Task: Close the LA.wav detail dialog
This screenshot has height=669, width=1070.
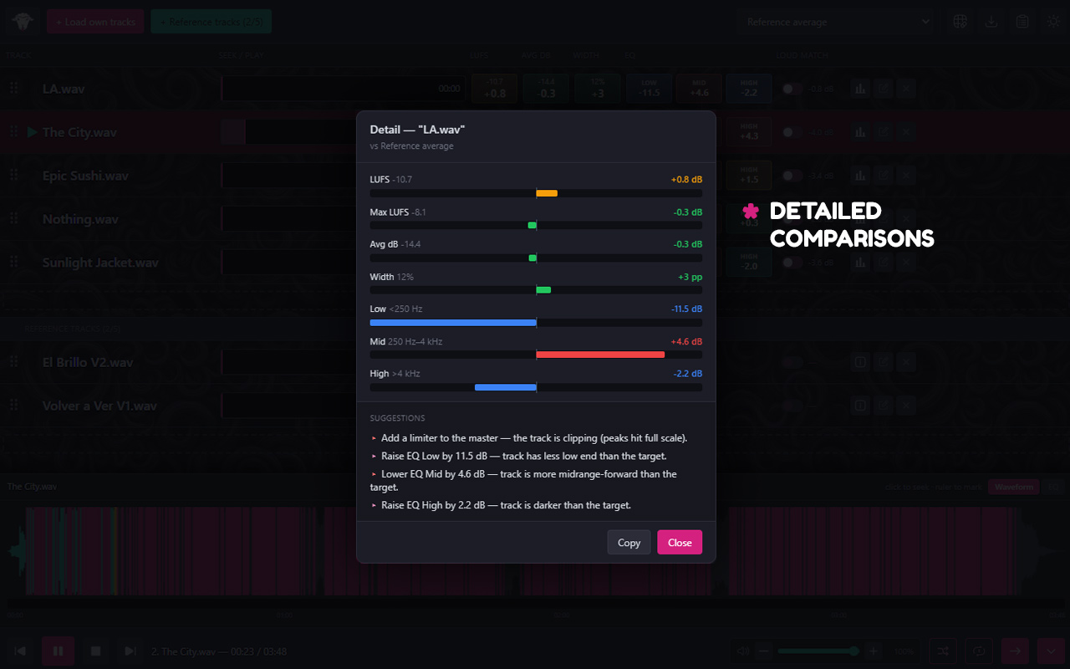Action: (680, 543)
